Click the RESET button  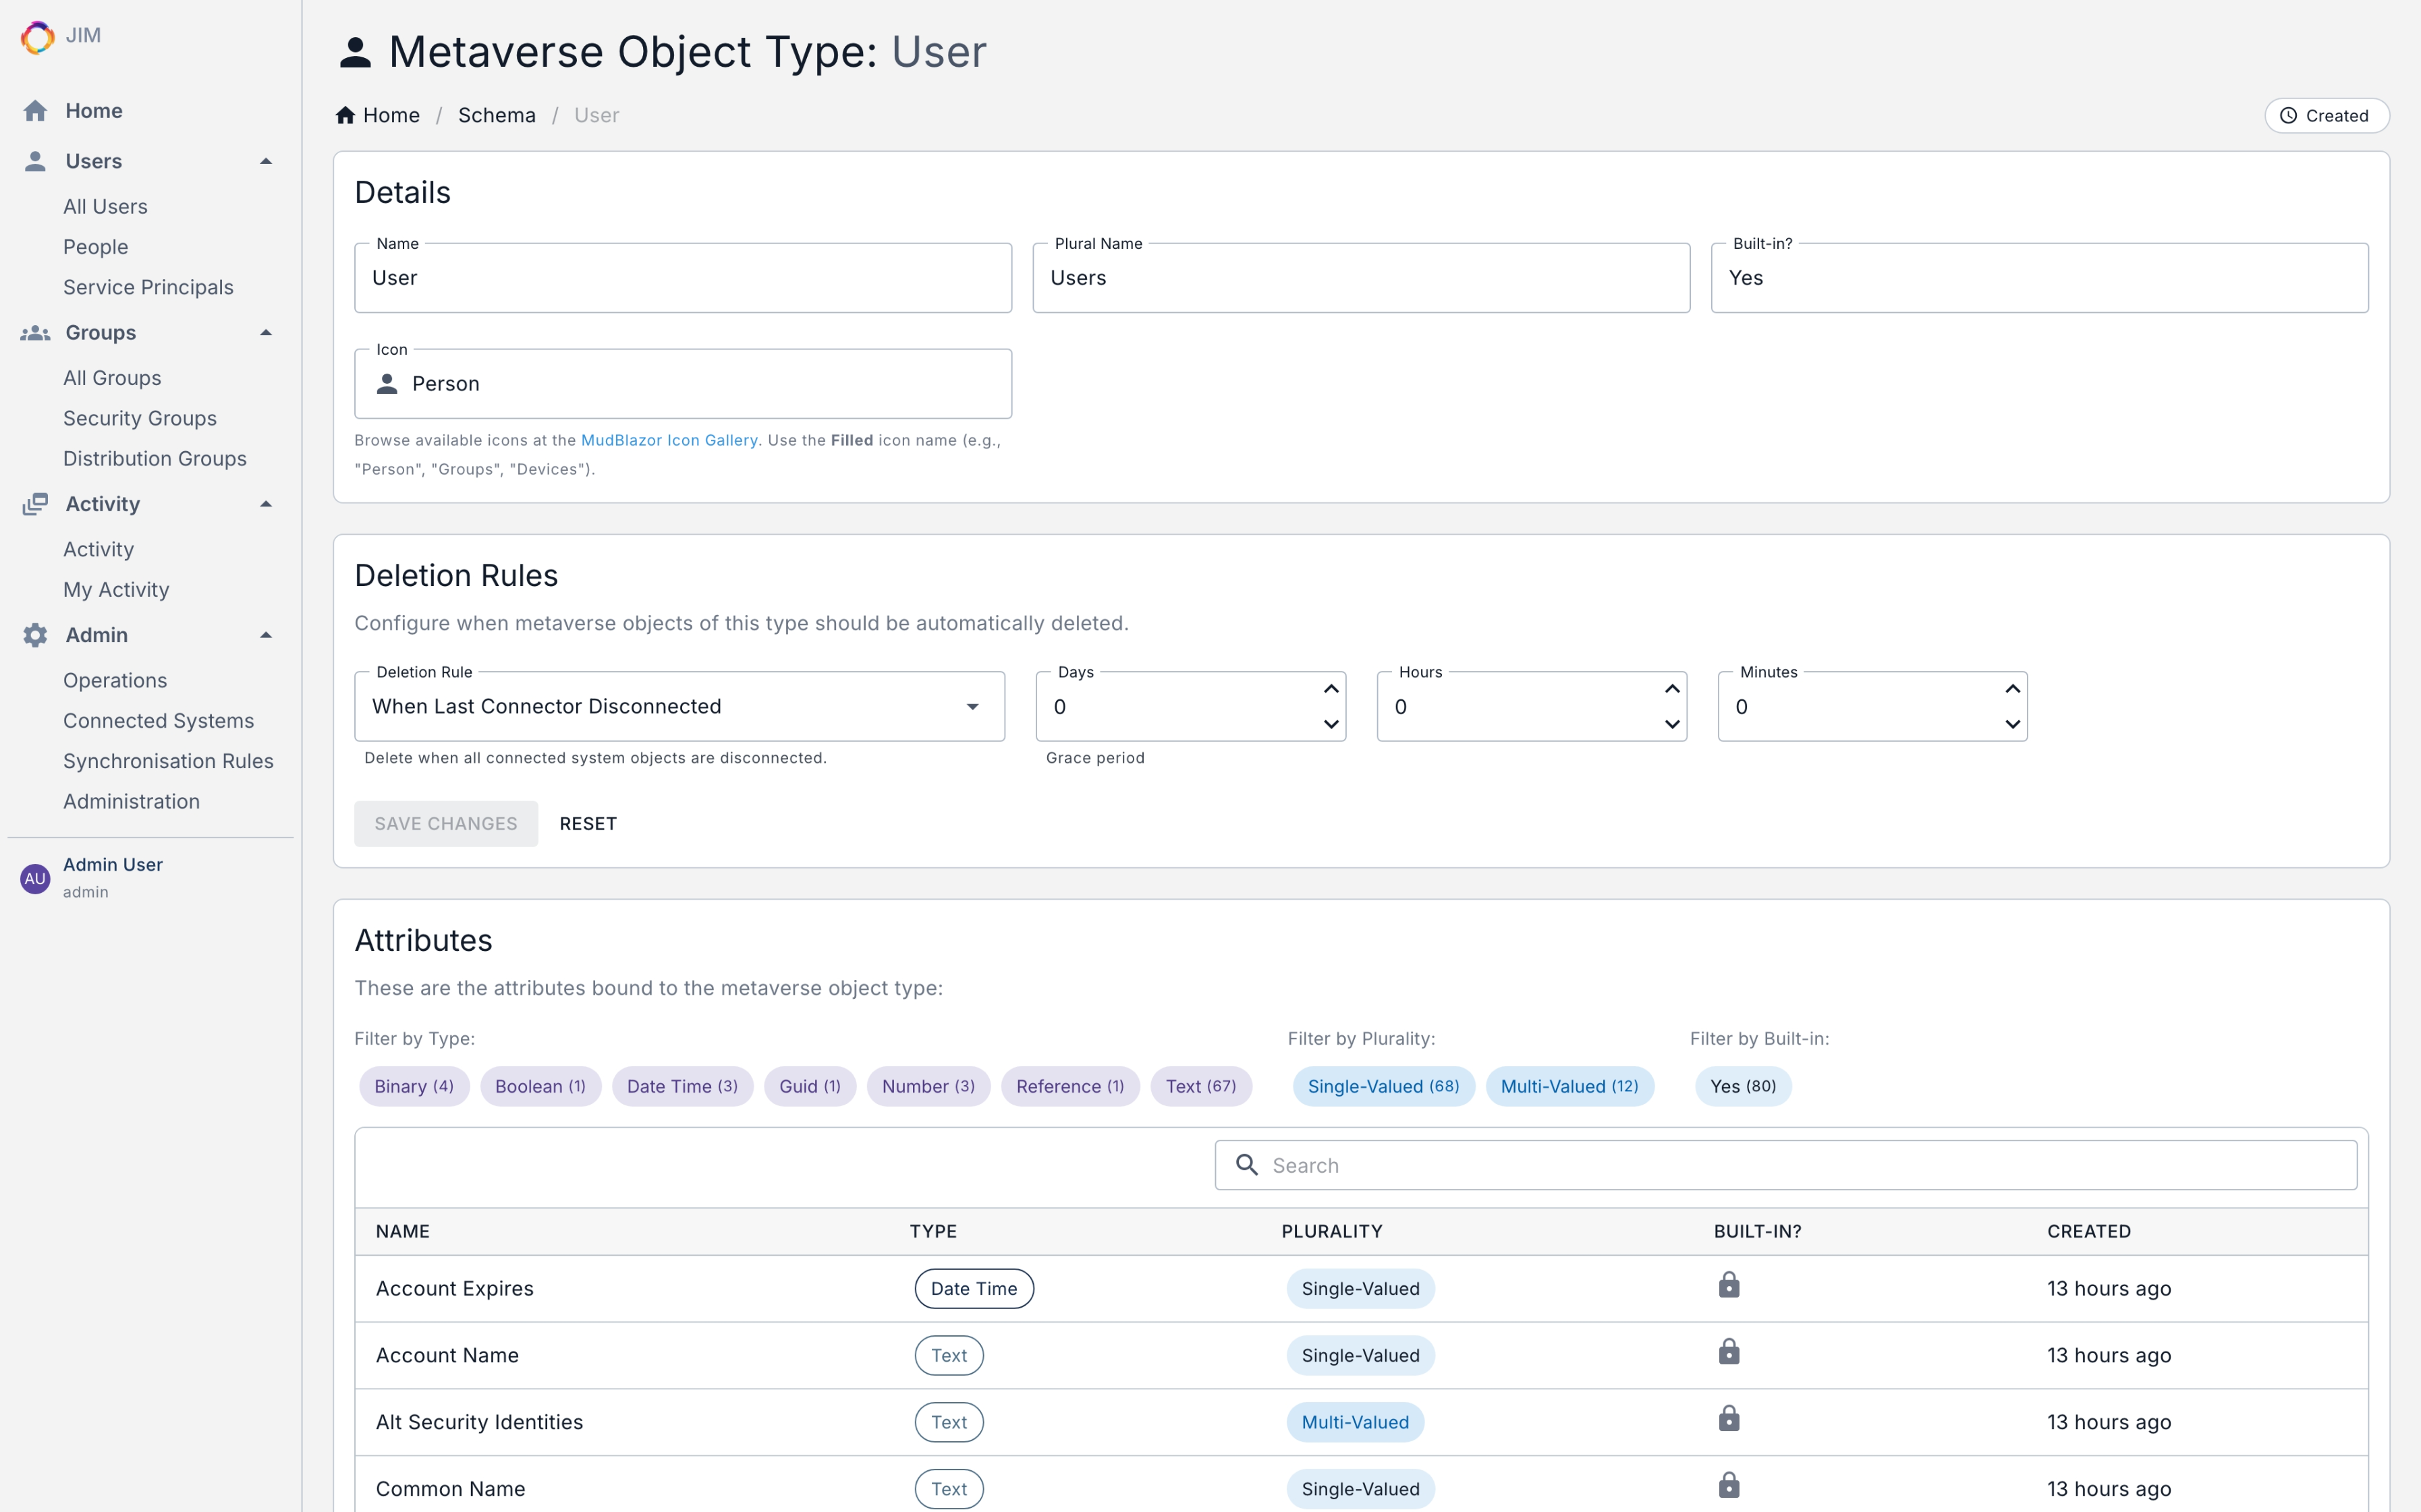[587, 824]
